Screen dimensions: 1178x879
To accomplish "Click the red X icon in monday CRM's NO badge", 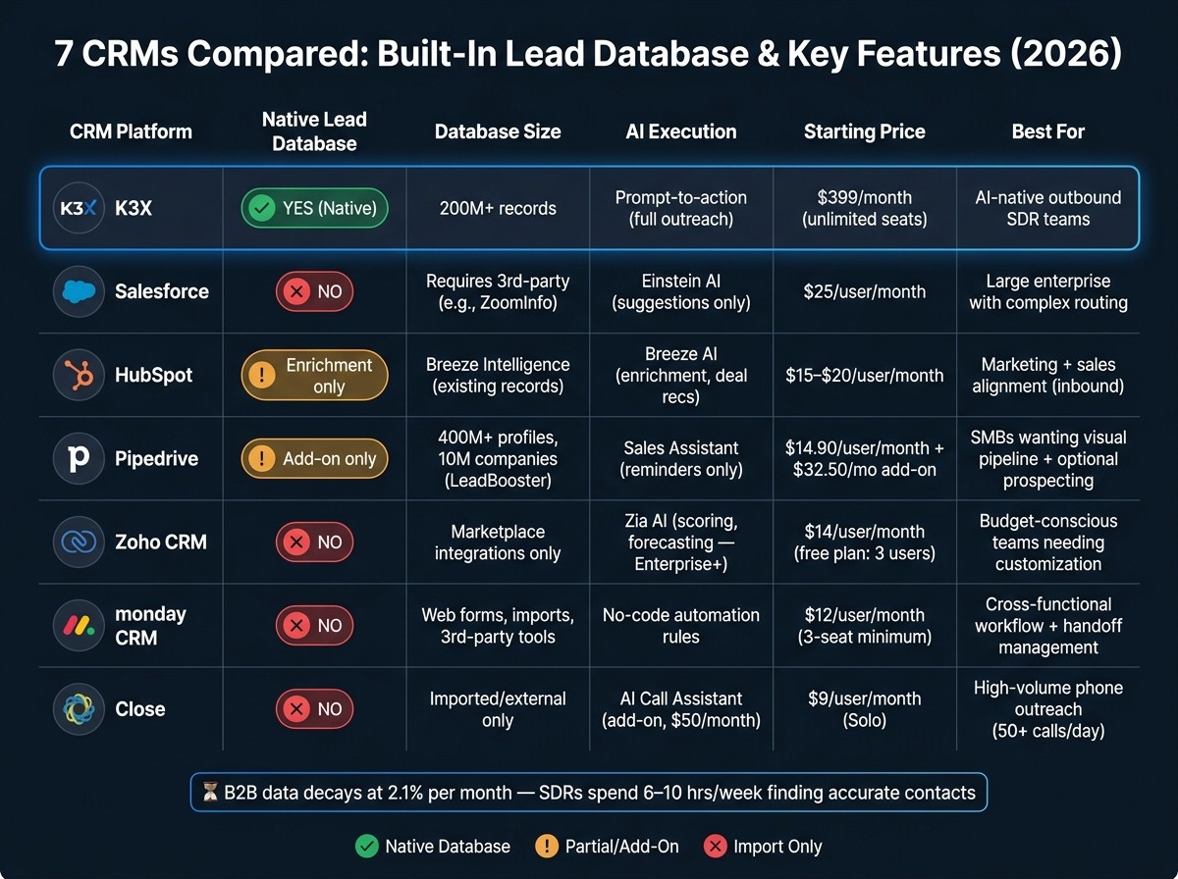I will click(294, 625).
